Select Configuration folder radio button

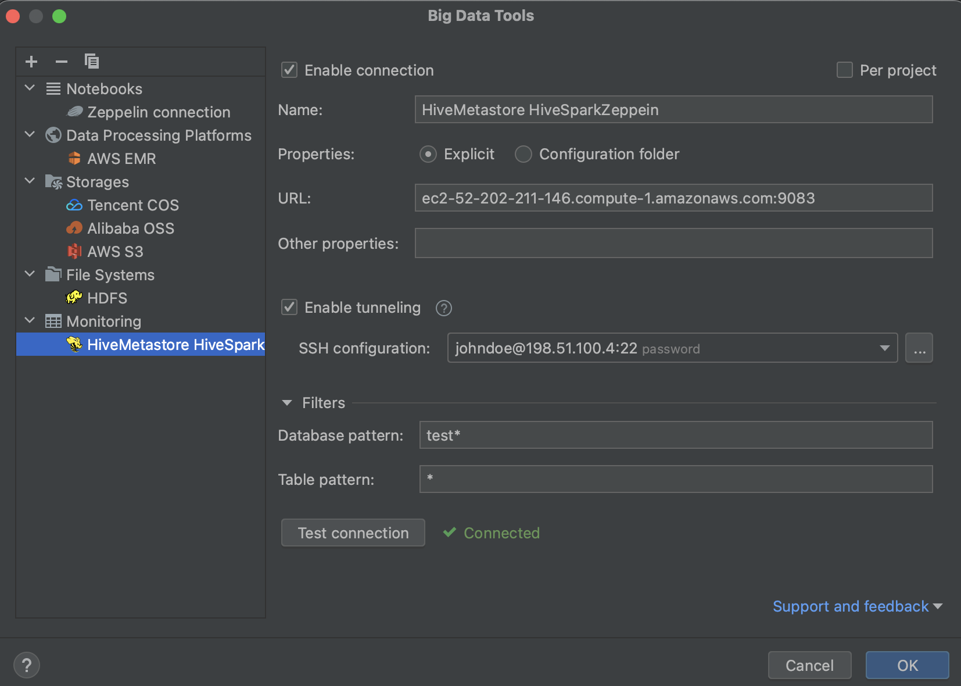click(x=523, y=154)
